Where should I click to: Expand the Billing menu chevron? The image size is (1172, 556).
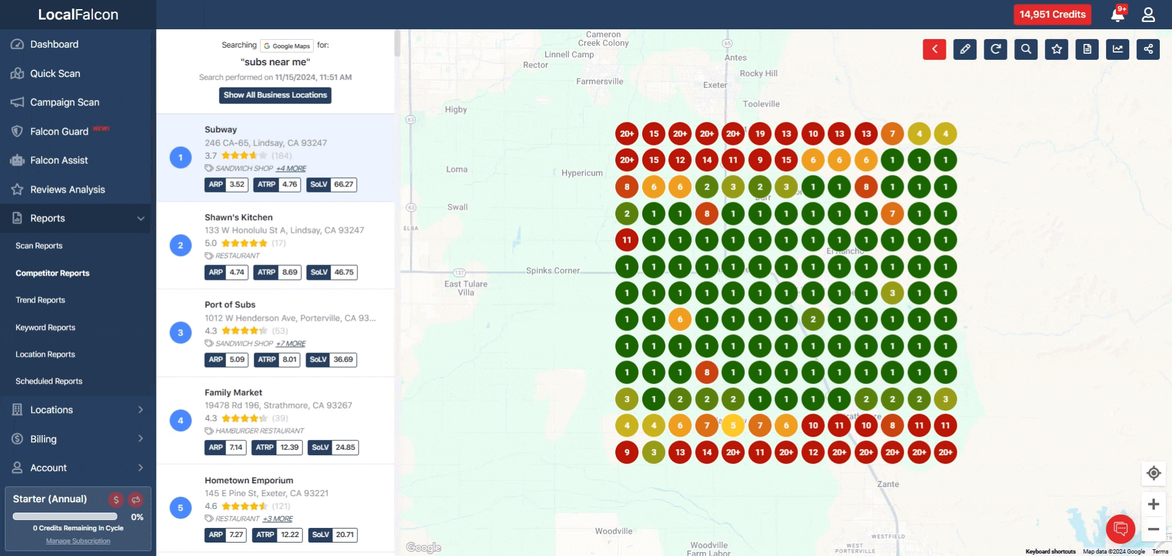click(x=141, y=439)
